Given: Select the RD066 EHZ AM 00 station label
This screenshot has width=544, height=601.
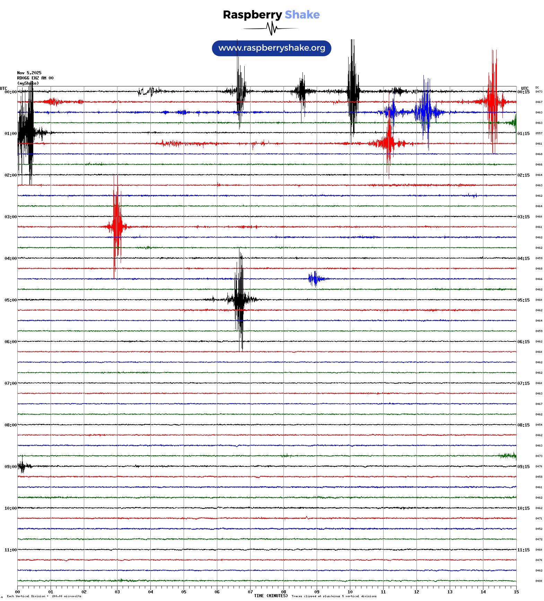Looking at the screenshot, I should pyautogui.click(x=35, y=78).
